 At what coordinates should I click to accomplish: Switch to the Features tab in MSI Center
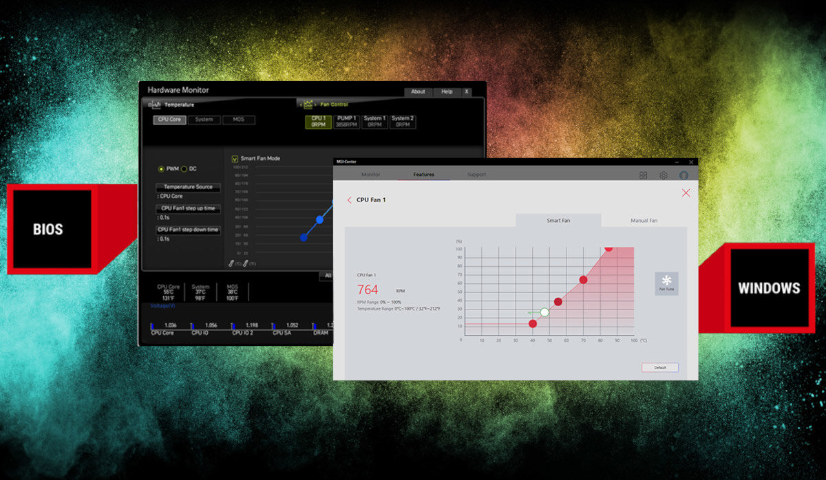tap(424, 175)
